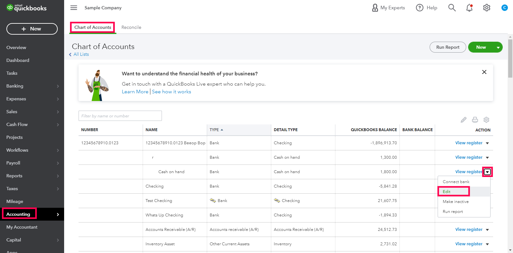Open Tasks in sidebar
513x253 pixels.
(x=12, y=73)
